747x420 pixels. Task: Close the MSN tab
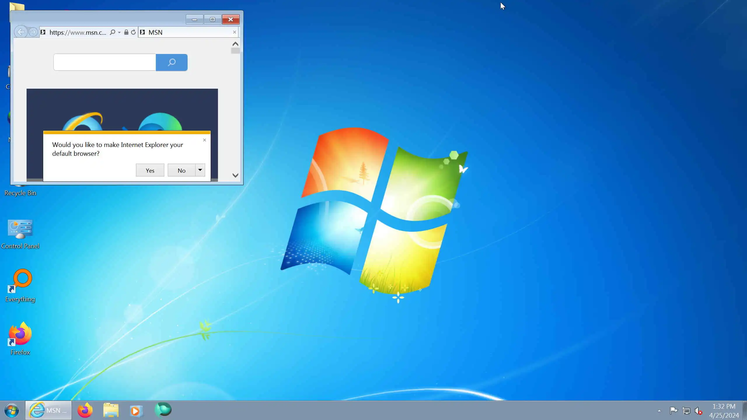(x=234, y=32)
